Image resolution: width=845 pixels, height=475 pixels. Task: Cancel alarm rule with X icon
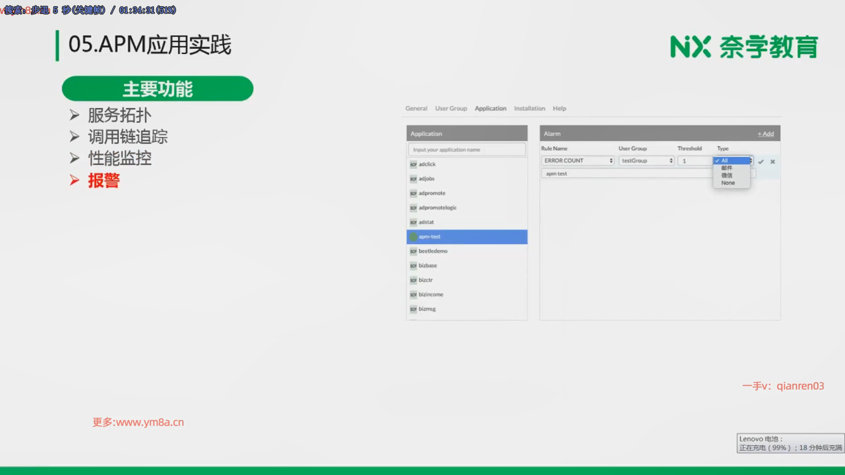click(772, 161)
